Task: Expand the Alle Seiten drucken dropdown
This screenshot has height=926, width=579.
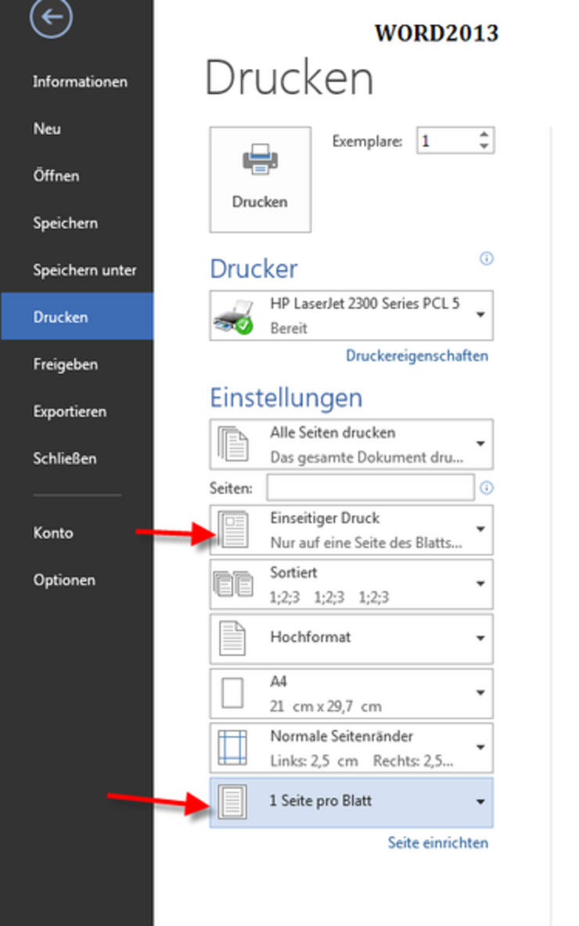Action: click(x=480, y=443)
